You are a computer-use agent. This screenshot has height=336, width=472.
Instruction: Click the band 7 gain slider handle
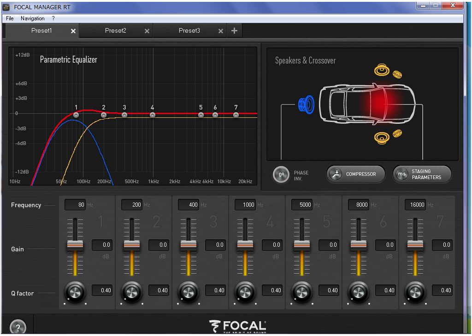point(415,245)
